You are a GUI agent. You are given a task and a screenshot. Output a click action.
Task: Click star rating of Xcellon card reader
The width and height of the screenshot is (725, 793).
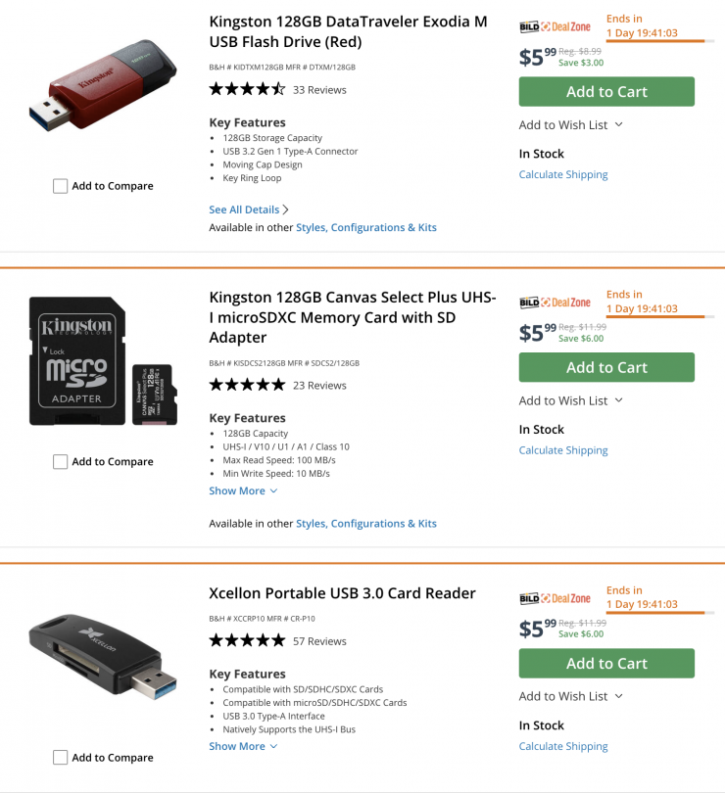[247, 641]
